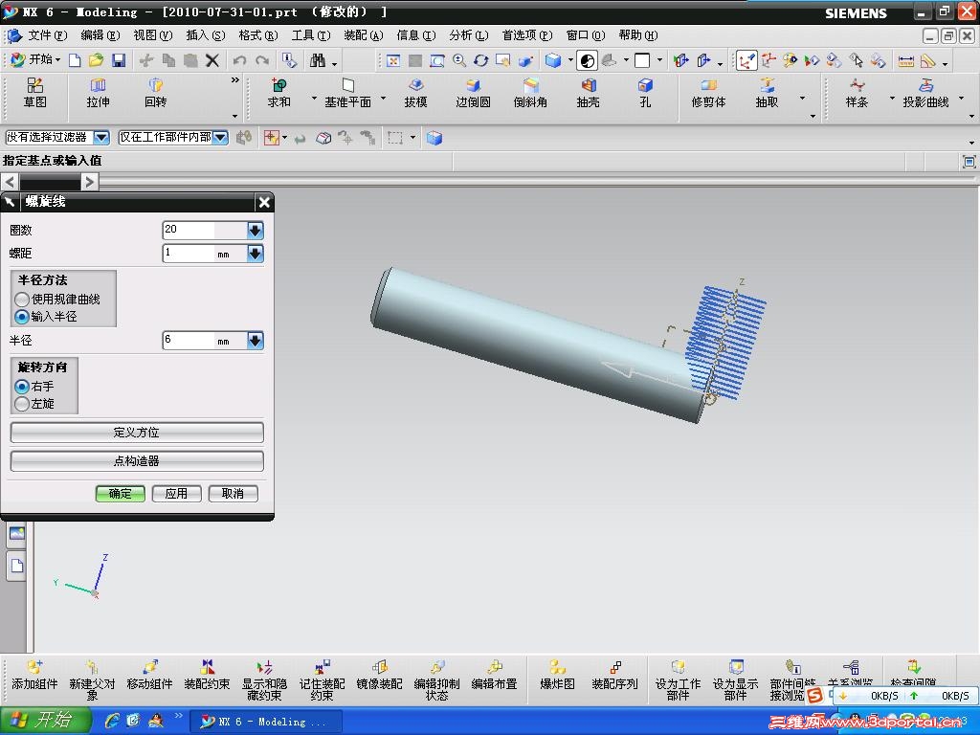Click the Delete X icon in the toolbar
Image resolution: width=980 pixels, height=735 pixels.
click(x=212, y=60)
